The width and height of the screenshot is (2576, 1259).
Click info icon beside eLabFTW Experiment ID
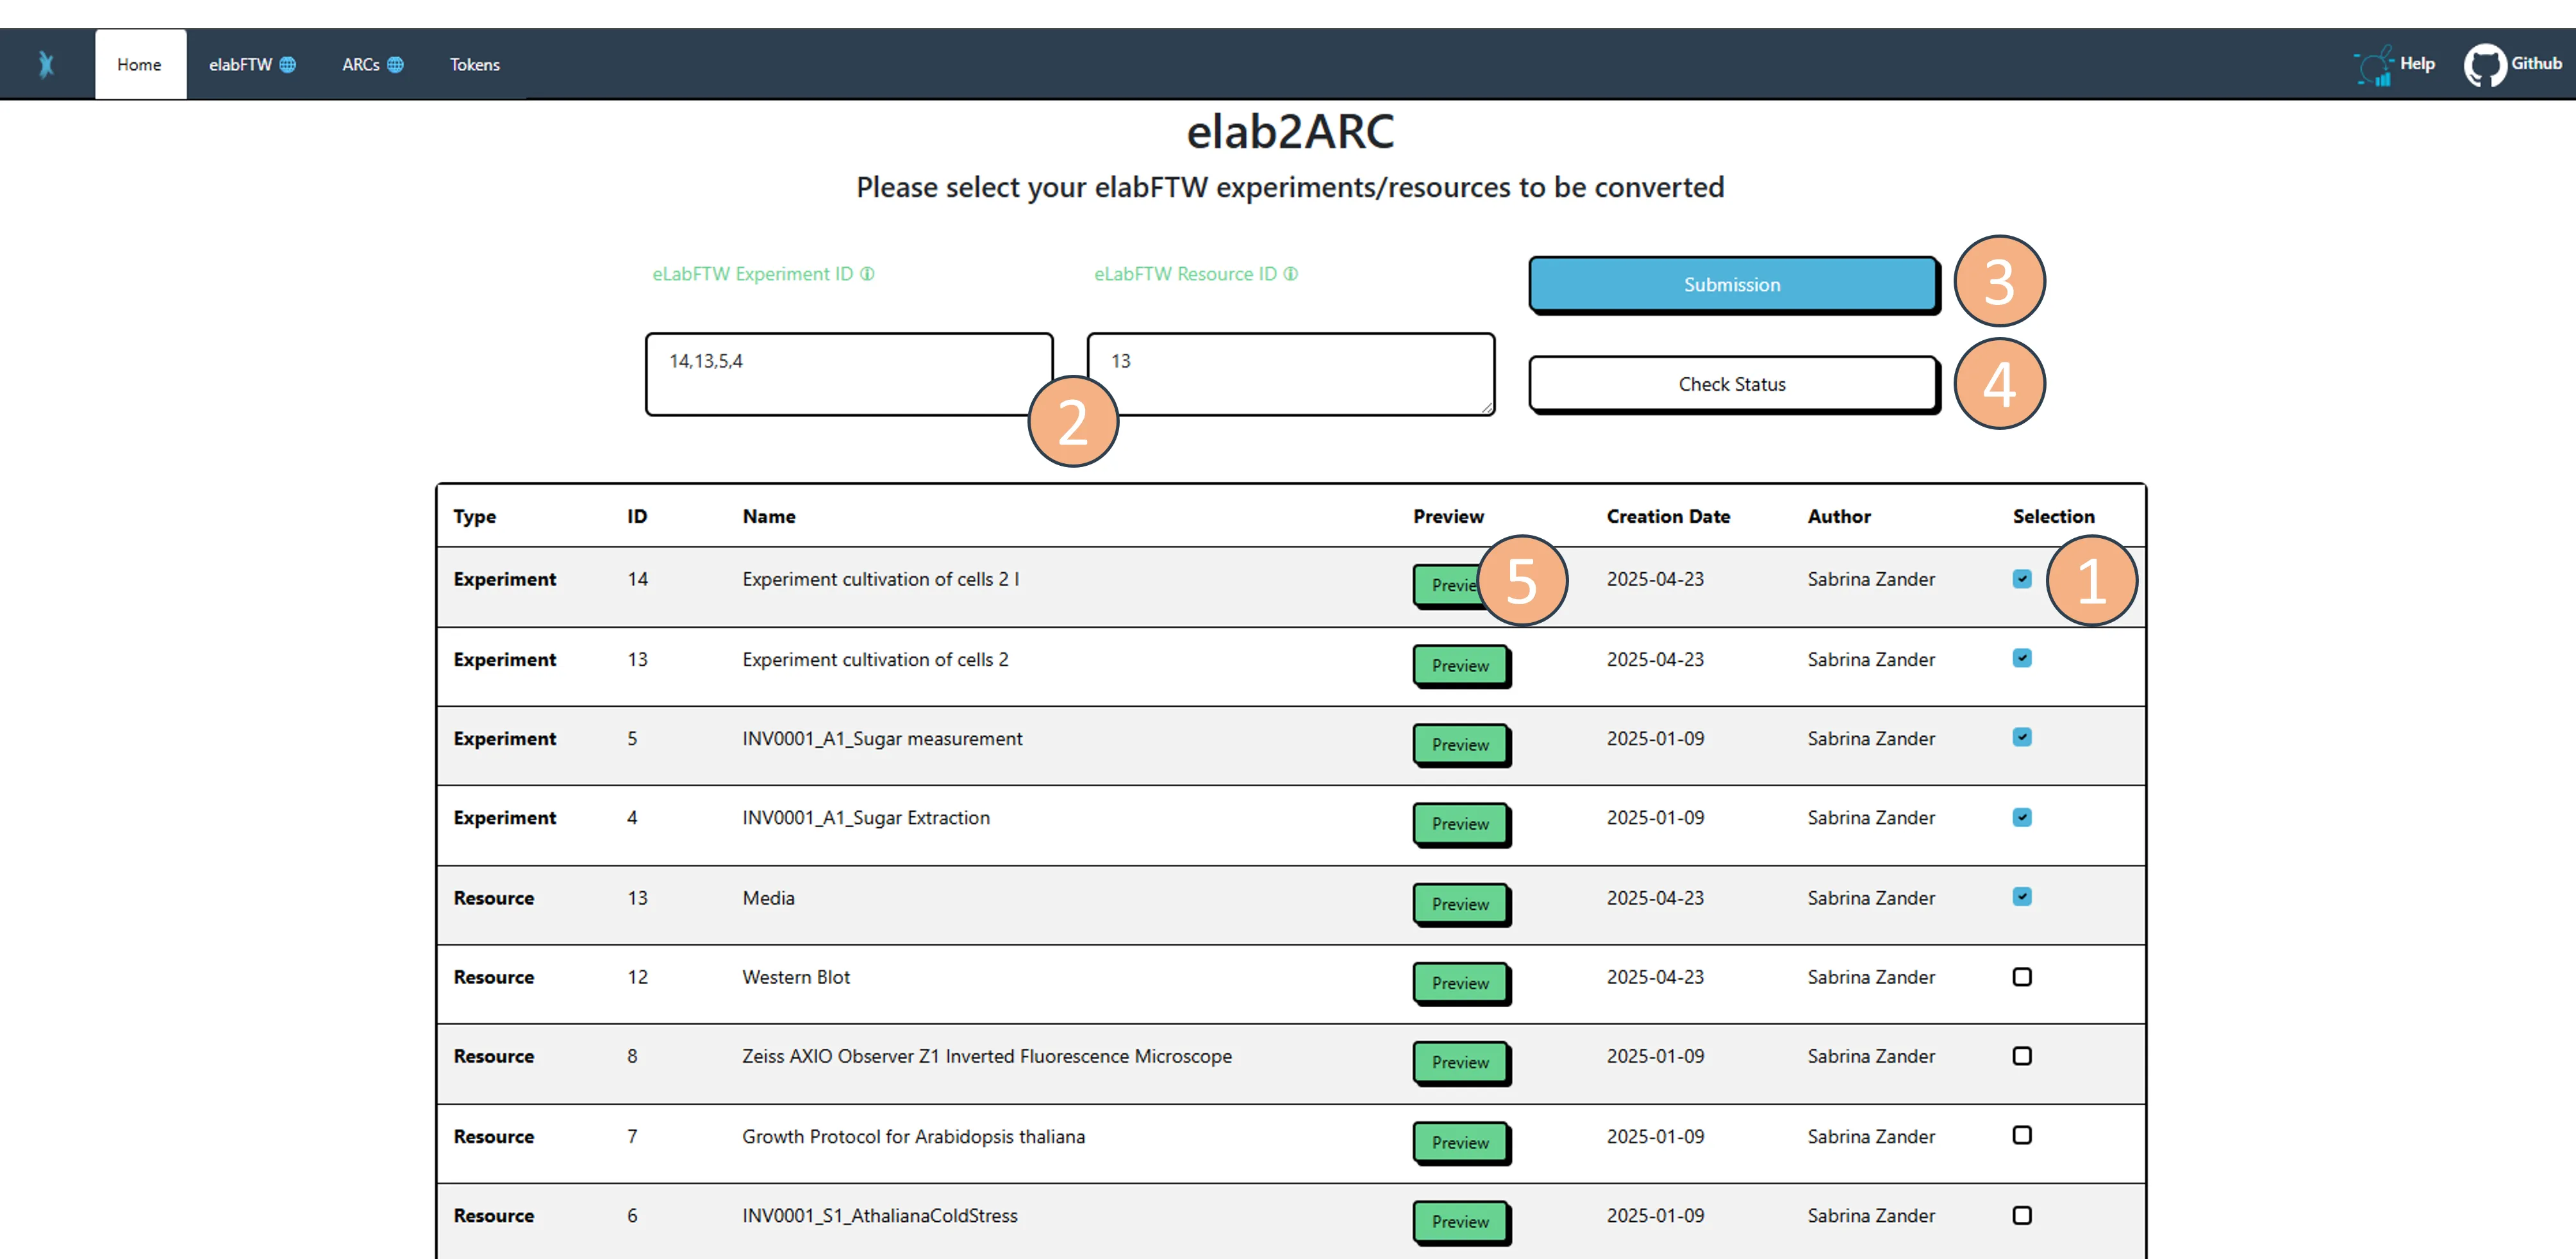click(867, 274)
